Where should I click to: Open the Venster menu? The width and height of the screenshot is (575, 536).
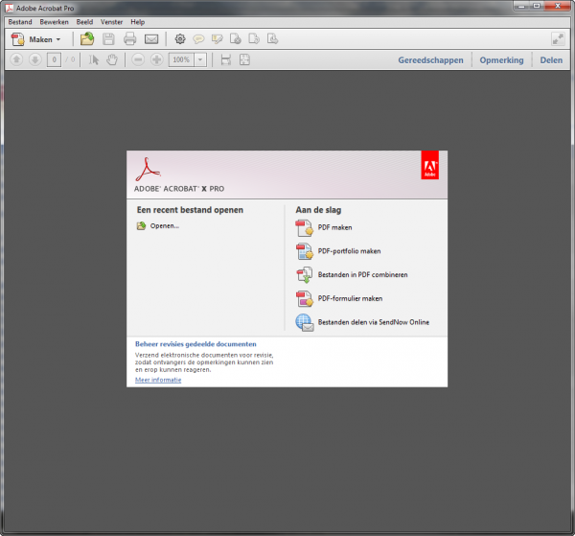click(111, 22)
